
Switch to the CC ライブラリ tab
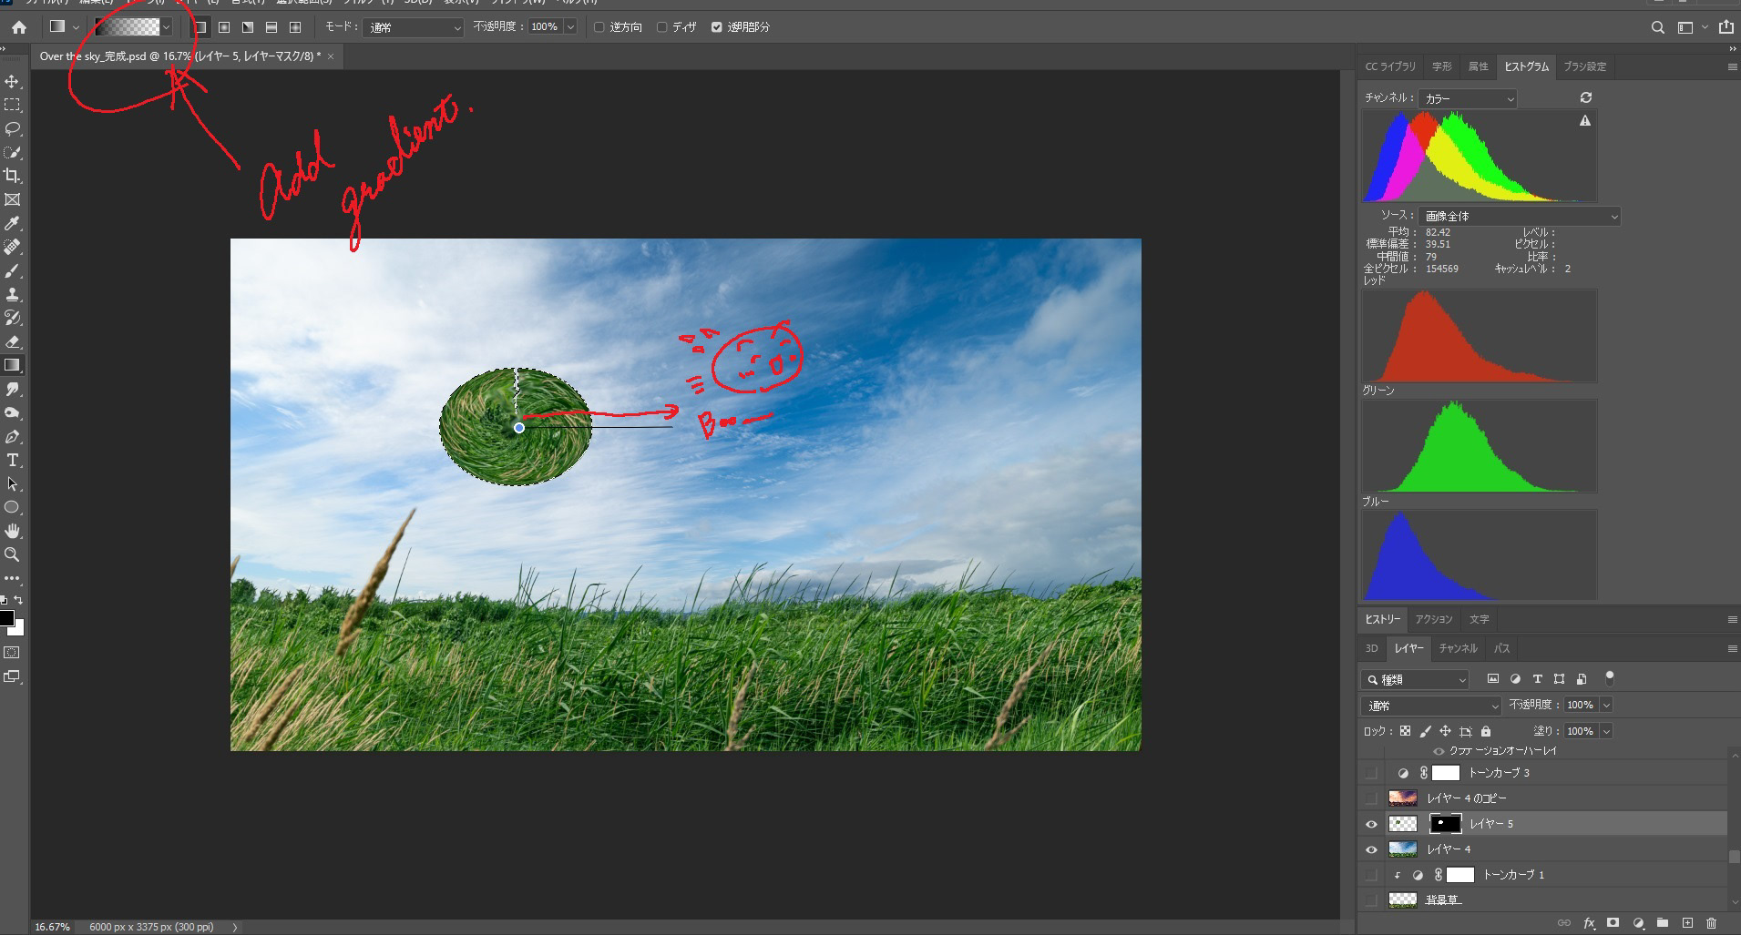point(1390,66)
